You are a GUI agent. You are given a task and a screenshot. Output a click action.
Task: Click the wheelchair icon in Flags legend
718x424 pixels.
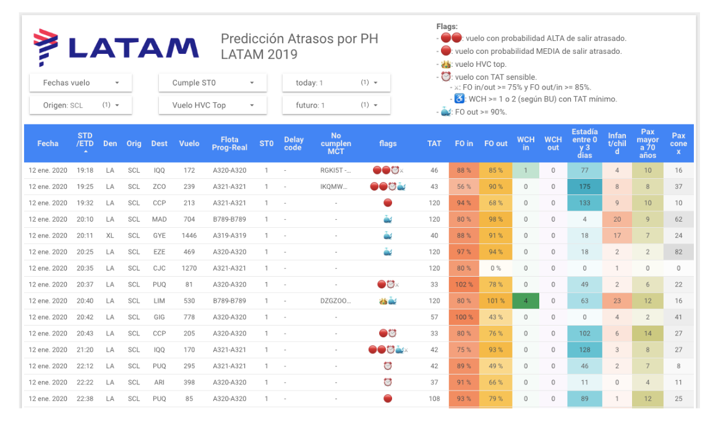tap(458, 99)
